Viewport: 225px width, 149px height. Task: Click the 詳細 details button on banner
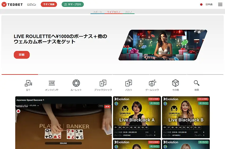click(22, 55)
